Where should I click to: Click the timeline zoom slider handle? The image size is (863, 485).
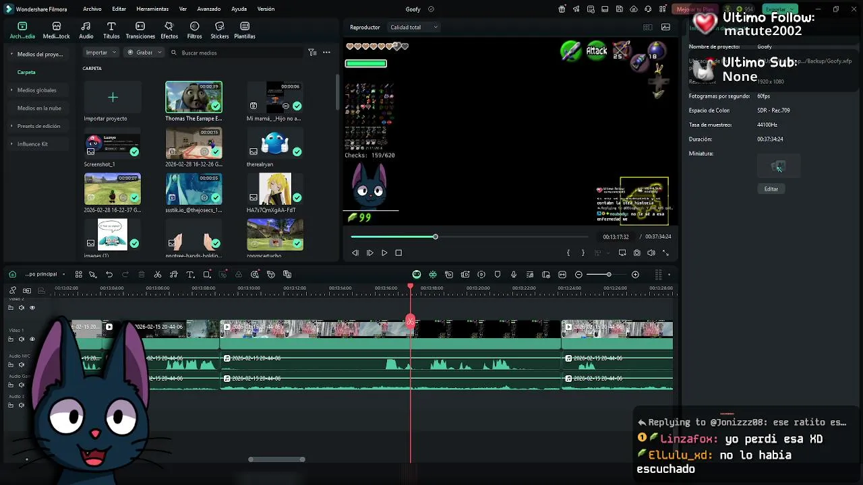[x=609, y=274]
